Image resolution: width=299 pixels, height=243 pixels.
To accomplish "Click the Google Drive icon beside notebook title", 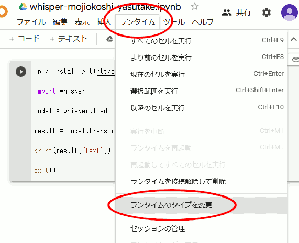I will (23, 7).
